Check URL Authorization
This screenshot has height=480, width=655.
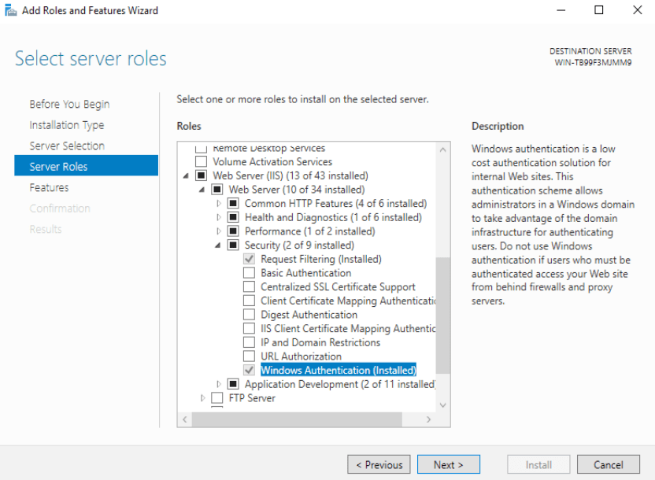[x=248, y=356]
